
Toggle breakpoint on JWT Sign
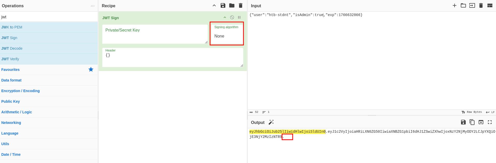pyautogui.click(x=239, y=17)
